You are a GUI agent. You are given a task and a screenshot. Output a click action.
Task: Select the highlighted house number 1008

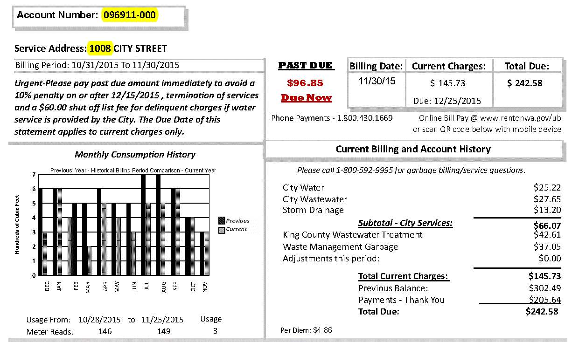coord(100,48)
